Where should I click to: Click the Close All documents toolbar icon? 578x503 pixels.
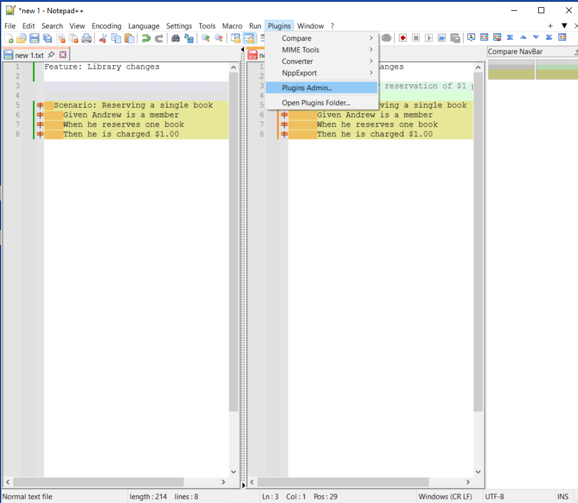(x=73, y=38)
